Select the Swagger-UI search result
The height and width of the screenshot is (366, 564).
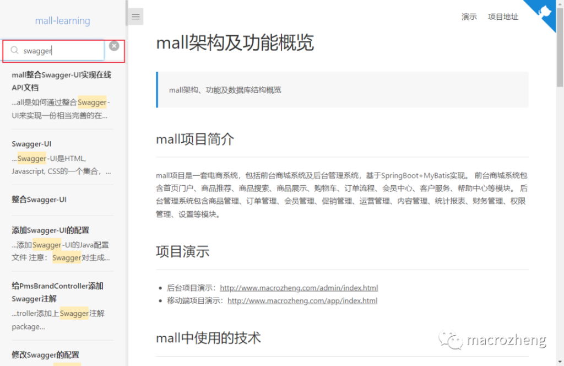(x=31, y=144)
